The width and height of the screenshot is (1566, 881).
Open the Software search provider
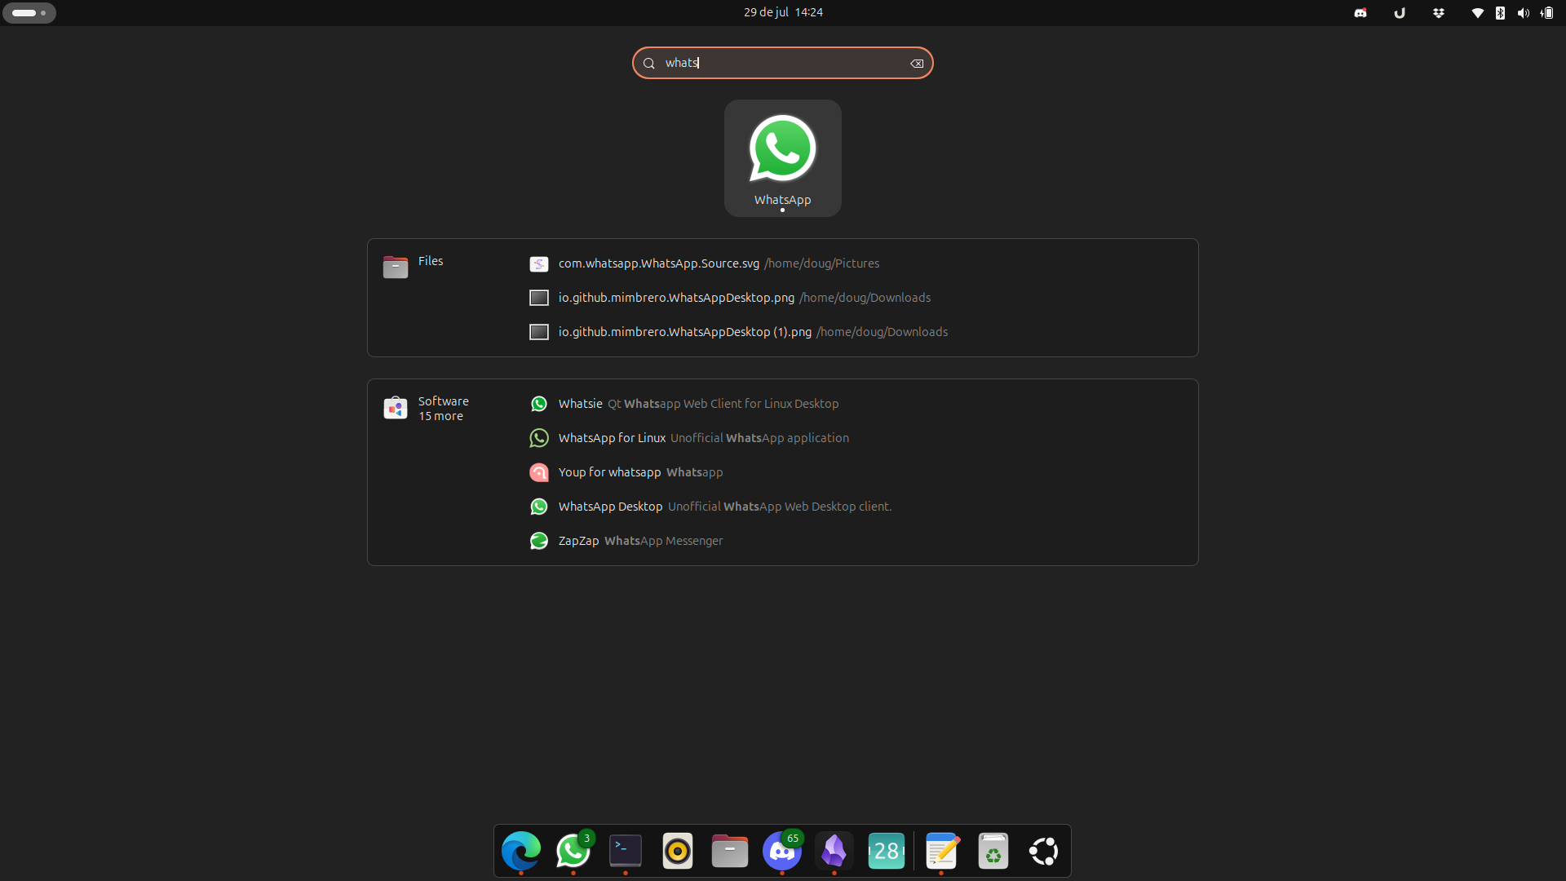[427, 408]
